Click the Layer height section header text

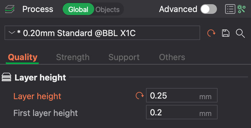coord(40,78)
